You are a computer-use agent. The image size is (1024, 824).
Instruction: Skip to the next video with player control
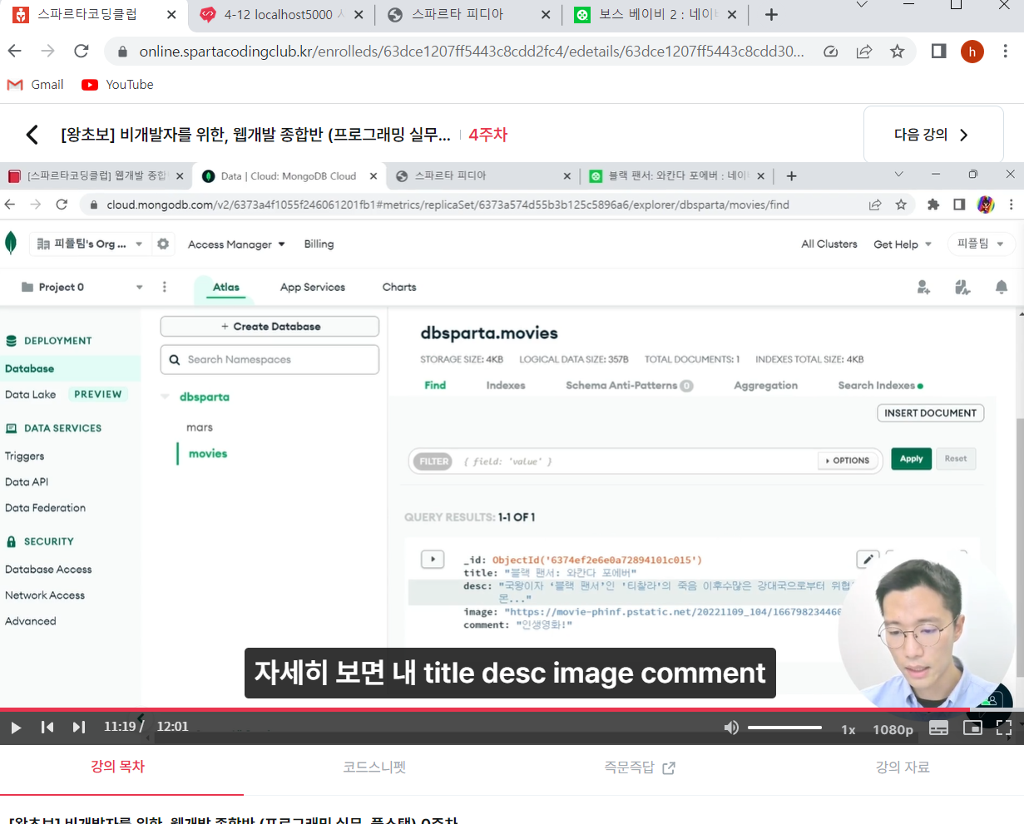79,728
